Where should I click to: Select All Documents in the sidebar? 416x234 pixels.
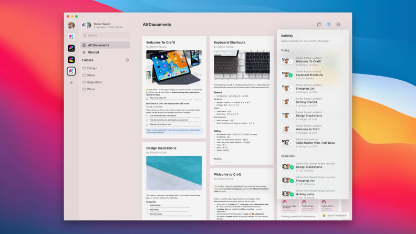click(106, 45)
